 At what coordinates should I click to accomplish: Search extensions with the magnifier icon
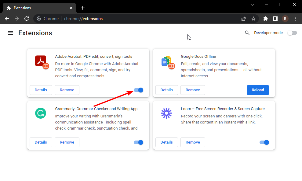click(247, 33)
